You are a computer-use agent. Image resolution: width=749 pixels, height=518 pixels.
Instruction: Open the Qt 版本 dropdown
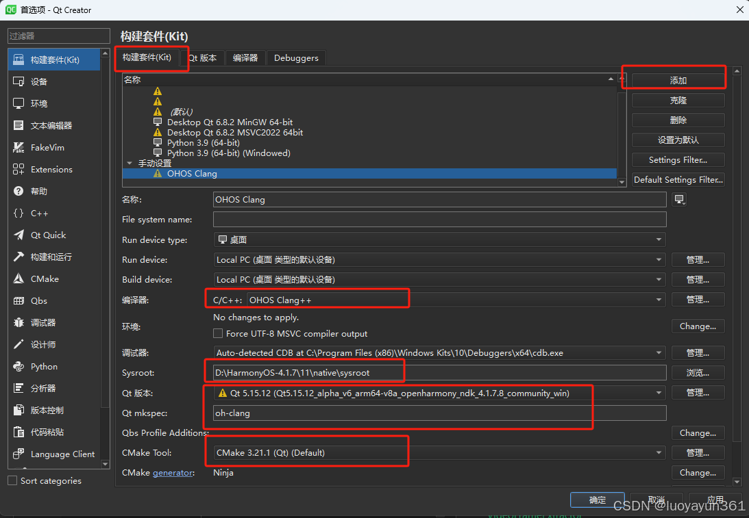(439, 393)
